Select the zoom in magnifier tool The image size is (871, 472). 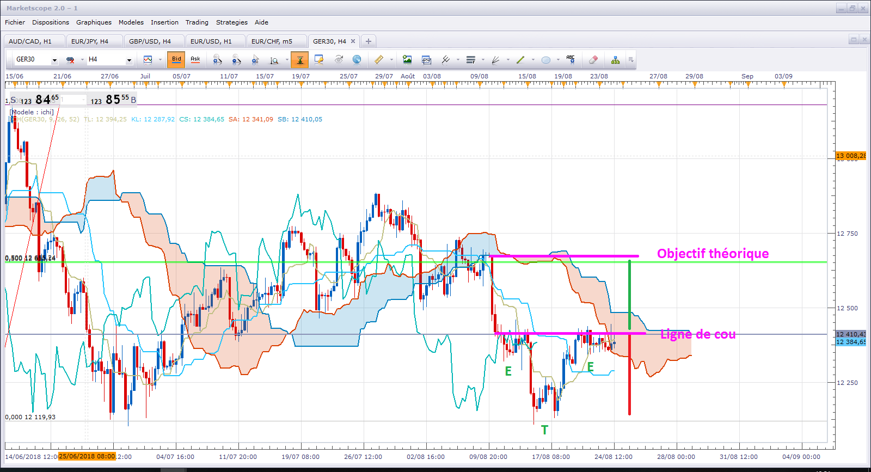(x=218, y=59)
